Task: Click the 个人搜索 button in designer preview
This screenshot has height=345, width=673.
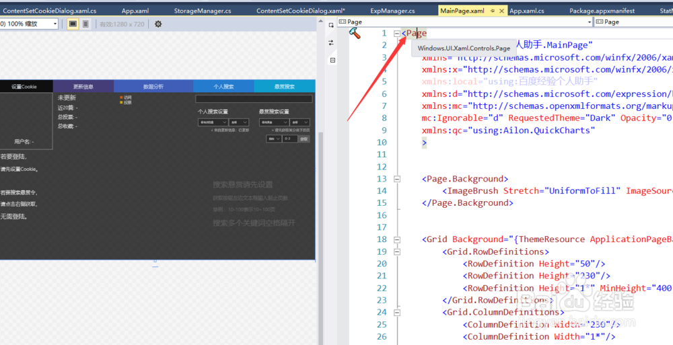Action: click(x=223, y=86)
